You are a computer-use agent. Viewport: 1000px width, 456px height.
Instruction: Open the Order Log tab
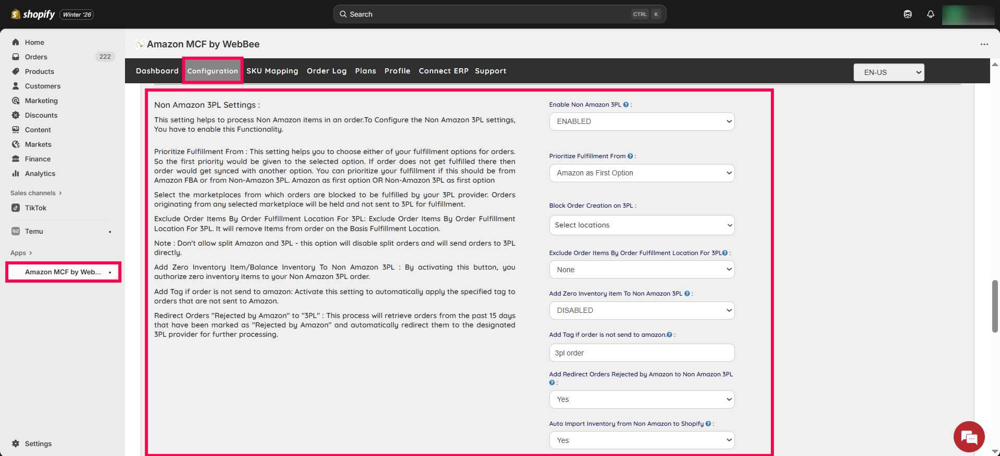tap(327, 71)
